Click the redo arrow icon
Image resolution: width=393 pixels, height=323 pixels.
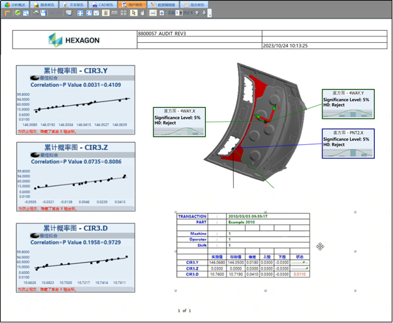click(59, 13)
